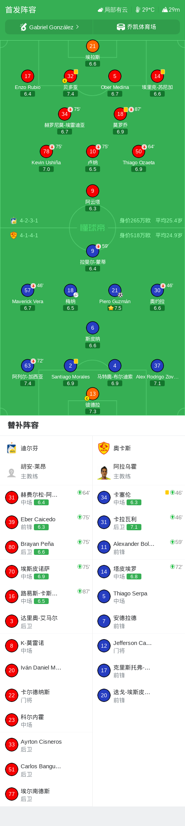Tap goalkeeper 彼德拉 number 13 icon
Image resolution: width=185 pixels, height=826 pixels.
[x=92, y=394]
